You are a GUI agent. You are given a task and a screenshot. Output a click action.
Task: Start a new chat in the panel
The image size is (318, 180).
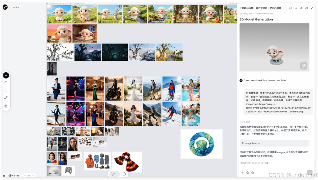tap(291, 8)
